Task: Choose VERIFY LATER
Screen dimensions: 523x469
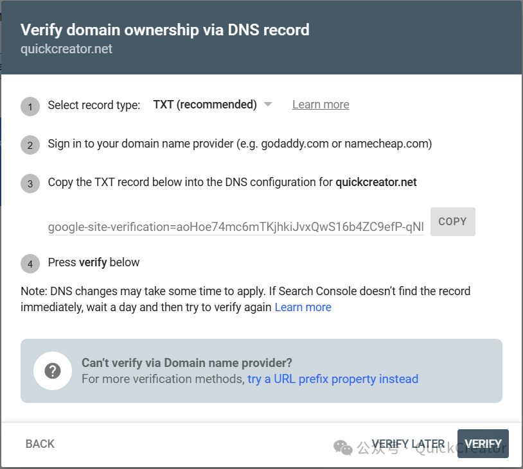Action: pyautogui.click(x=408, y=444)
